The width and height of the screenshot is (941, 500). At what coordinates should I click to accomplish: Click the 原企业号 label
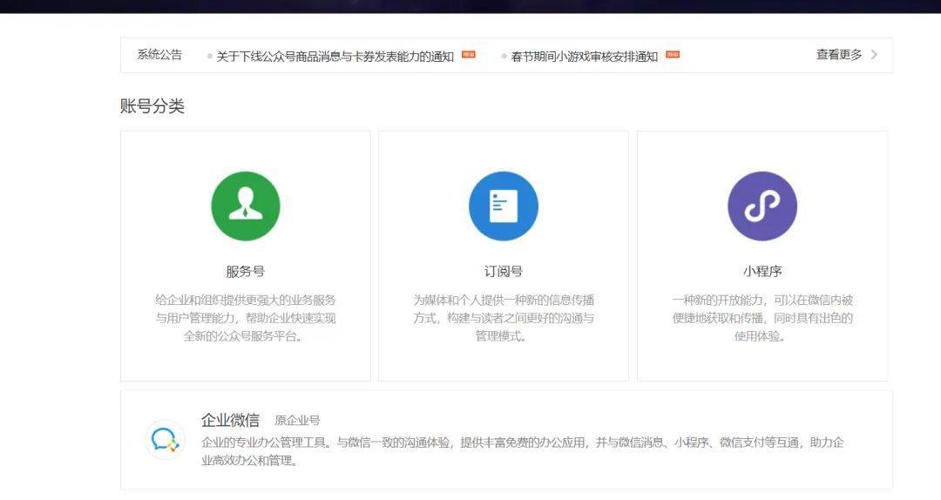(298, 420)
